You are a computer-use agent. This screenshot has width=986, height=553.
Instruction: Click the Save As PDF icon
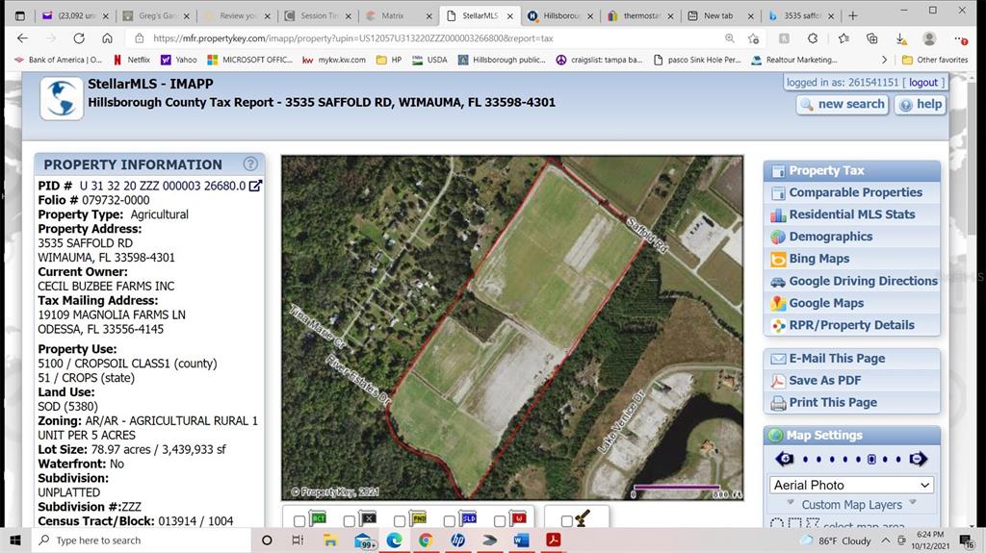779,380
